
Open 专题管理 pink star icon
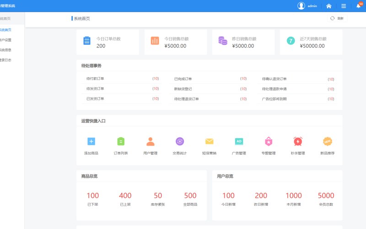[269, 142]
